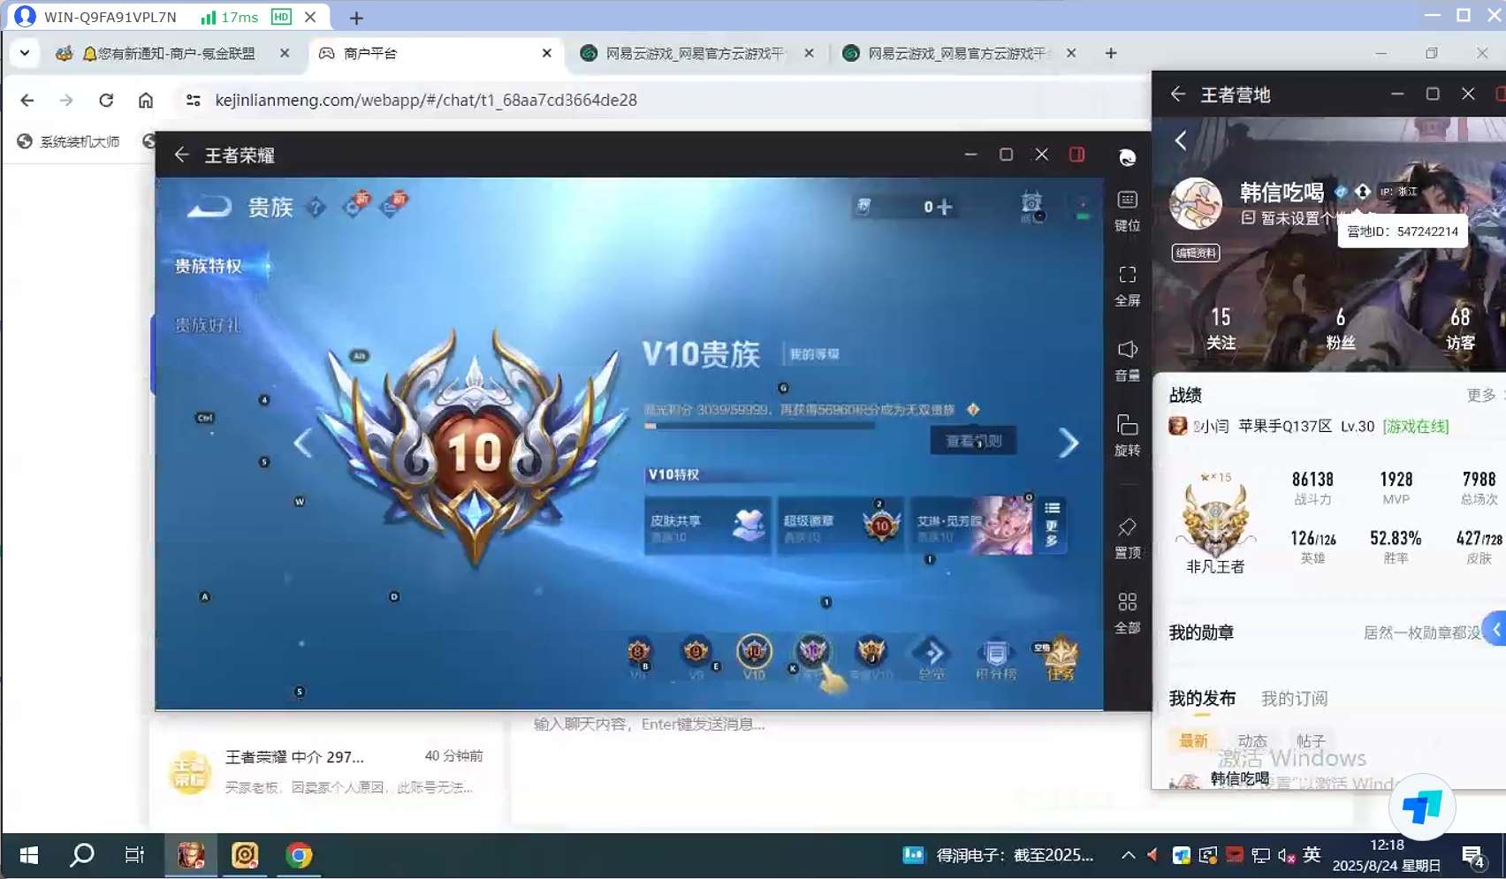Click the 非凡王者 rank badge
This screenshot has height=879, width=1506.
pyautogui.click(x=1215, y=523)
